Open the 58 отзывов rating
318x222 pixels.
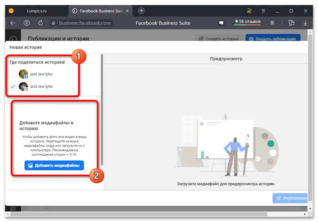(x=247, y=22)
